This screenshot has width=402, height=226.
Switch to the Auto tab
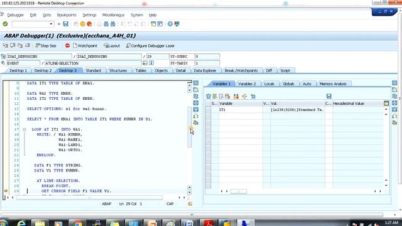[x=307, y=83]
